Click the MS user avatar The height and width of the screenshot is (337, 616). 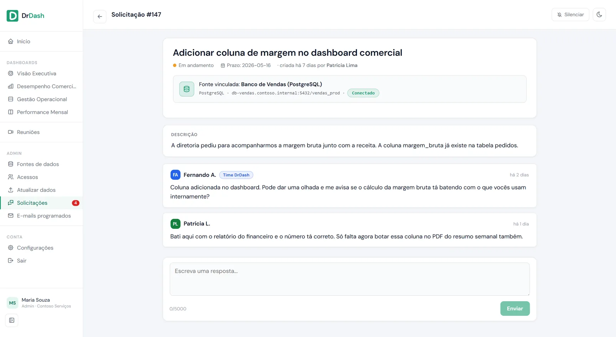12,303
